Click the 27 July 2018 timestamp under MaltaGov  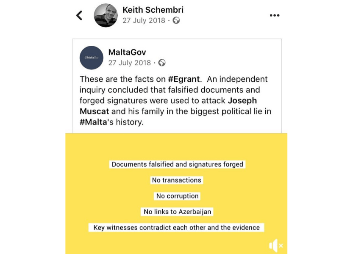(130, 63)
